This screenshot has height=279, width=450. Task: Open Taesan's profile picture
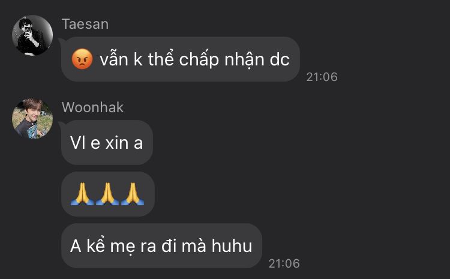click(32, 35)
